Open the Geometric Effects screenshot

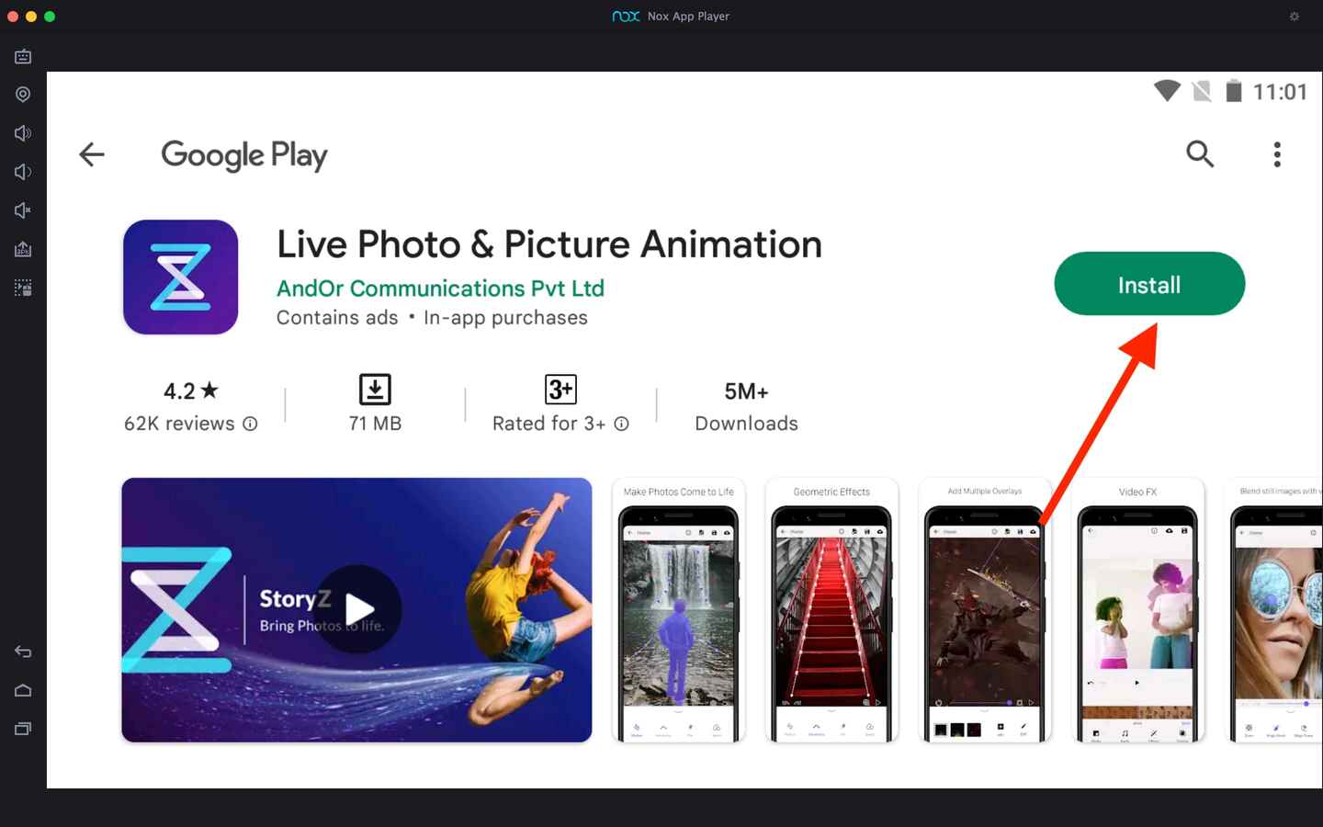831,609
